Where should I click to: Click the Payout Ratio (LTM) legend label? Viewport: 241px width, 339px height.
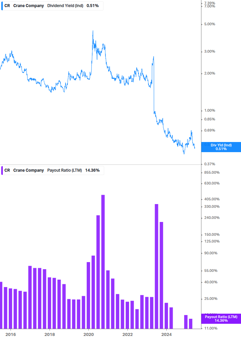point(65,170)
